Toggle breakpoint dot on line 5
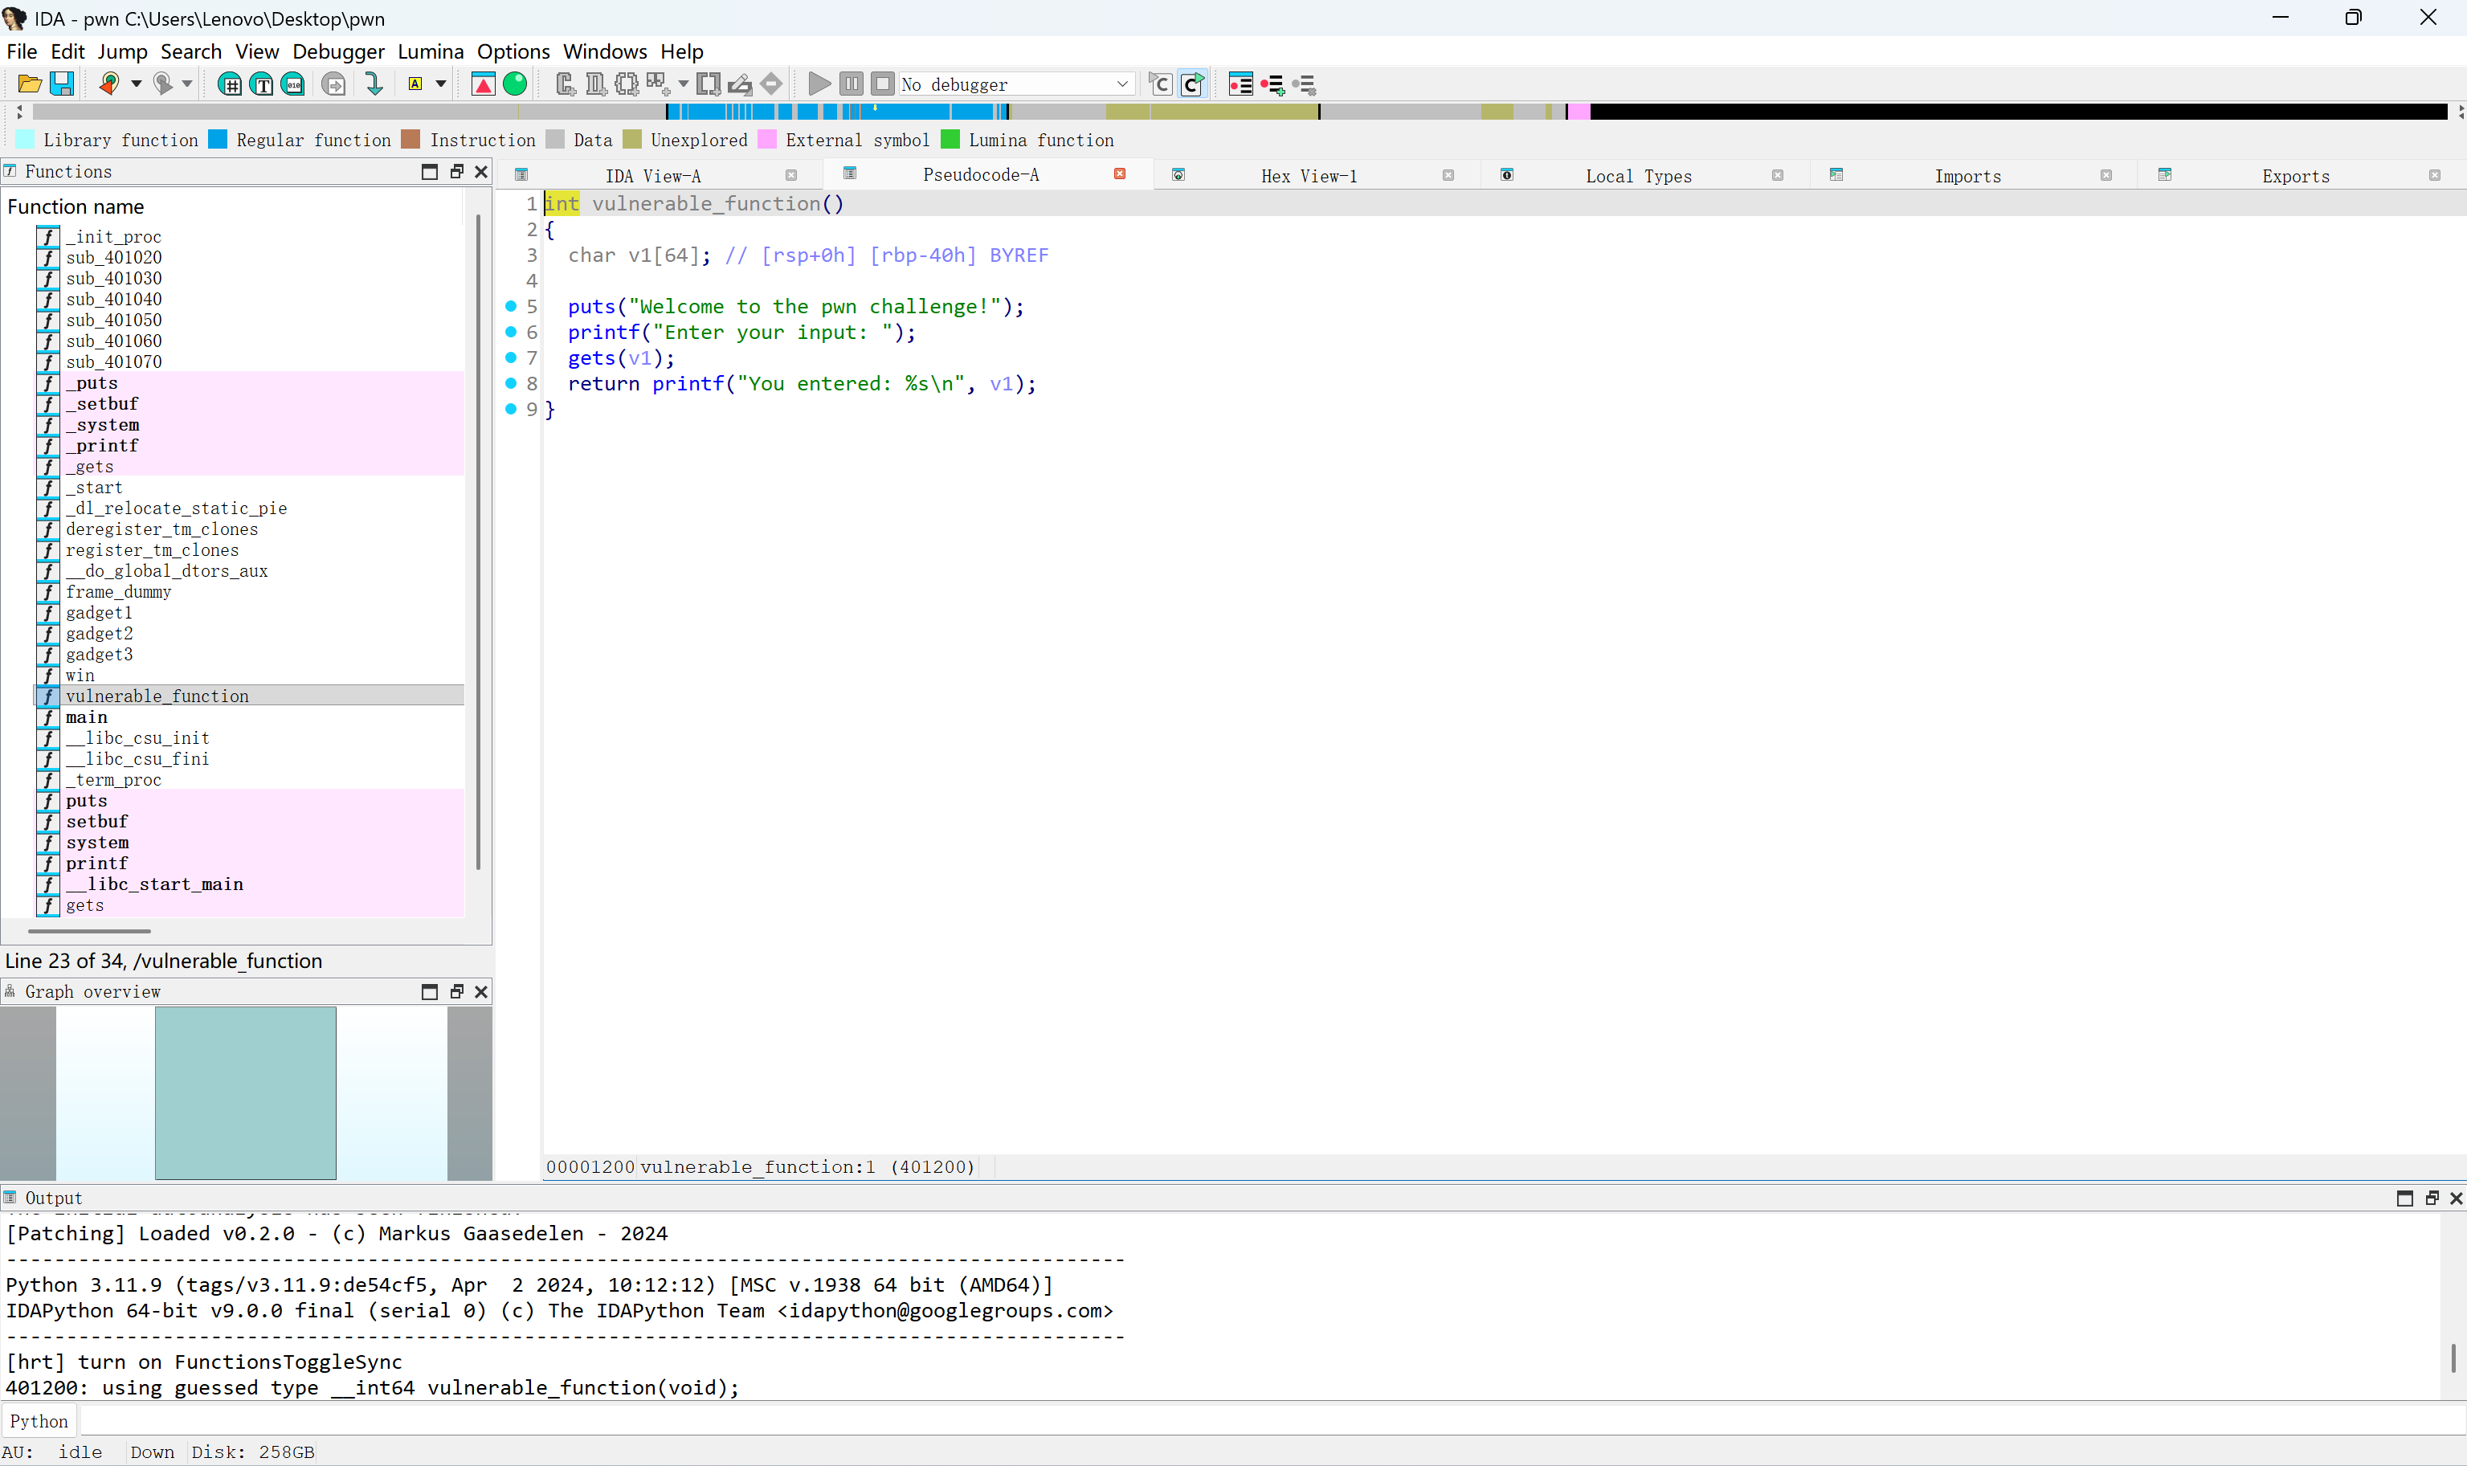Screen dimensions: 2467x1466 coord(511,305)
